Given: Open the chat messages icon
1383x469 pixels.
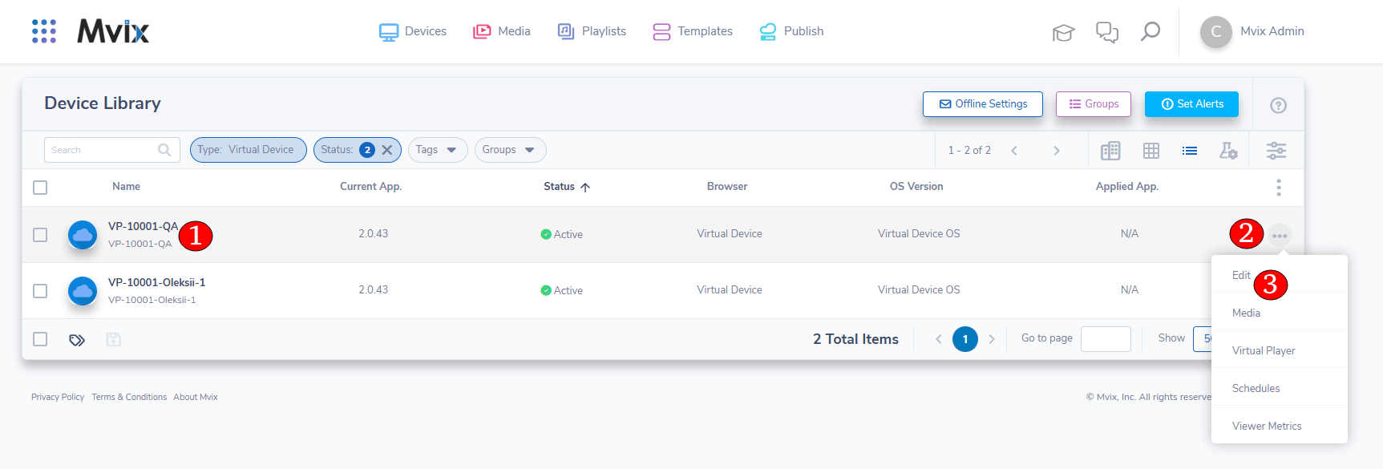Looking at the screenshot, I should pos(1107,32).
